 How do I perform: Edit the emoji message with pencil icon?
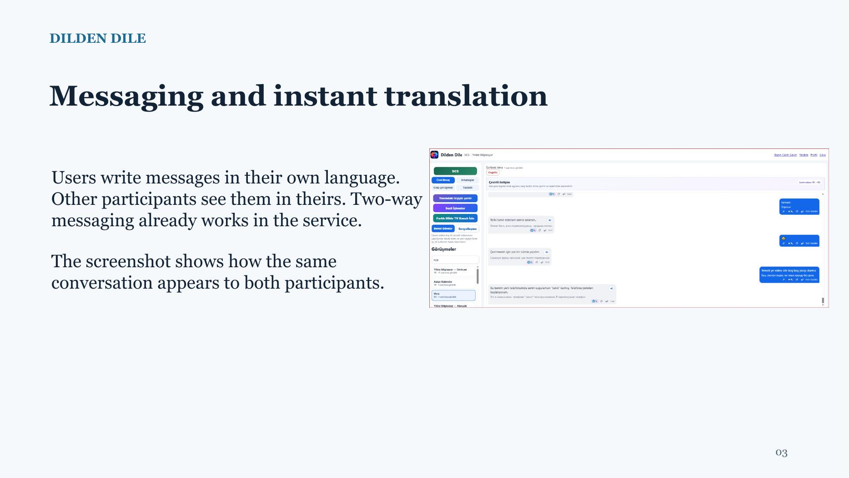pyautogui.click(x=784, y=243)
